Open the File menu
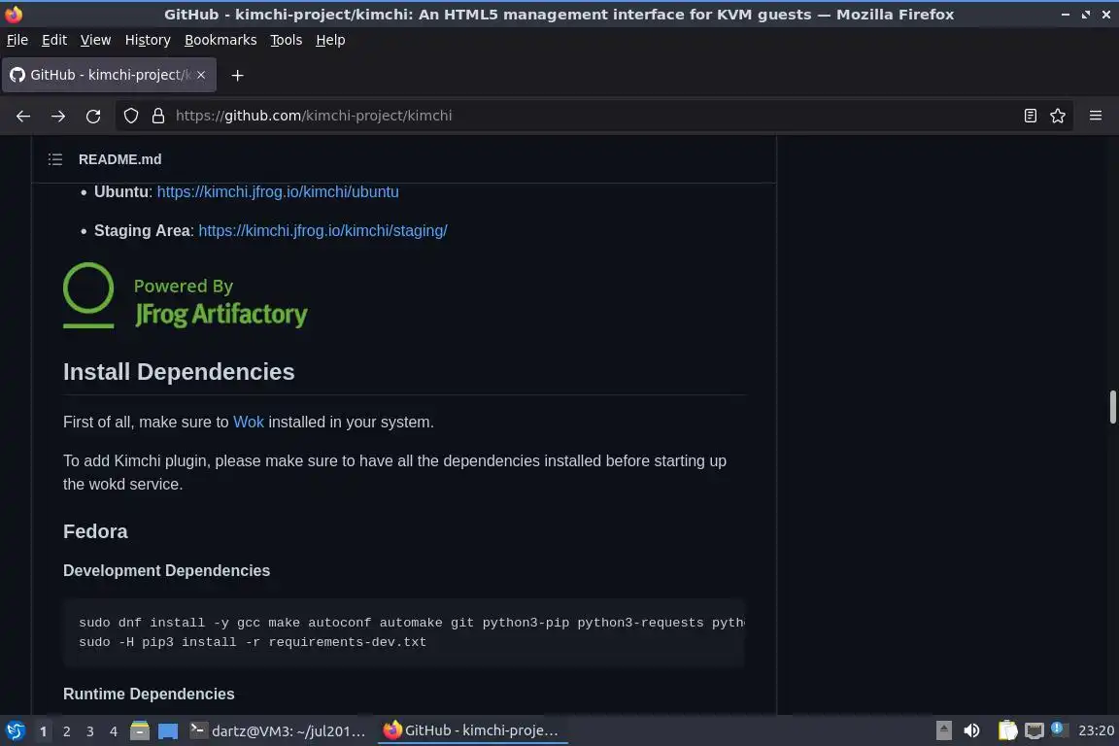This screenshot has width=1119, height=746. click(x=17, y=40)
